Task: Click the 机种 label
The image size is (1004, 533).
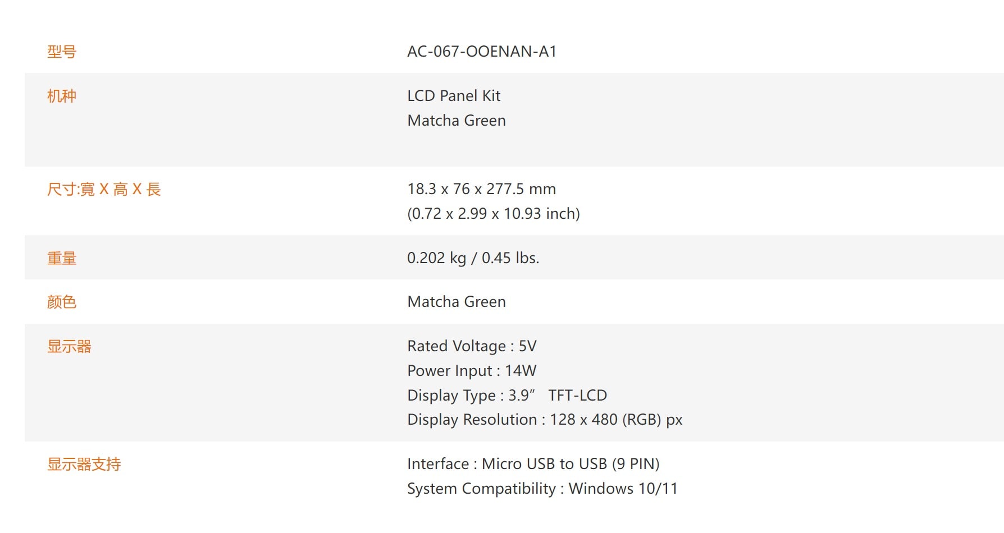Action: coord(62,96)
